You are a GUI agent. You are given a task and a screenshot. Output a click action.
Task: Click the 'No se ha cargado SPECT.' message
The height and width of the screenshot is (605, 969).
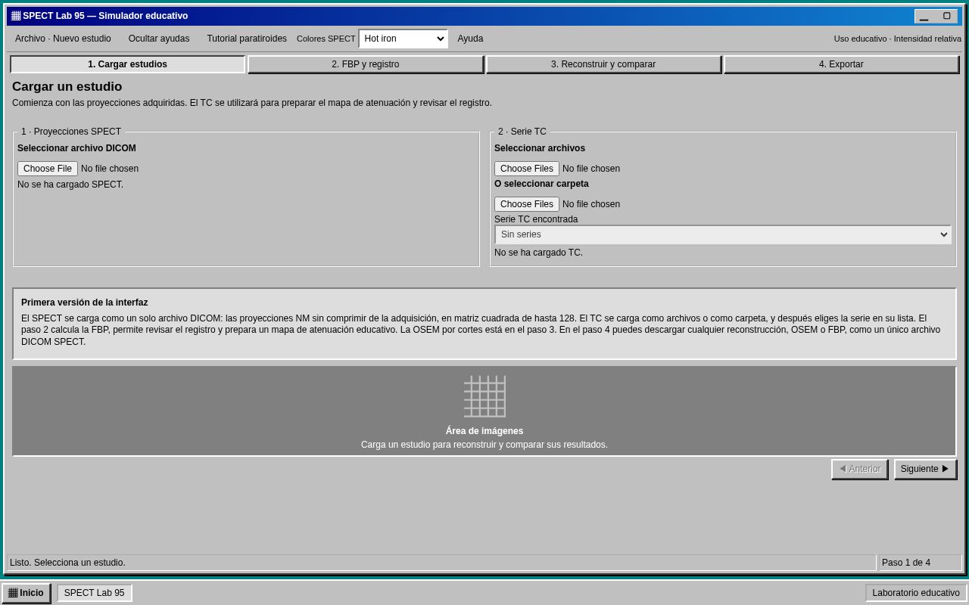pos(70,185)
